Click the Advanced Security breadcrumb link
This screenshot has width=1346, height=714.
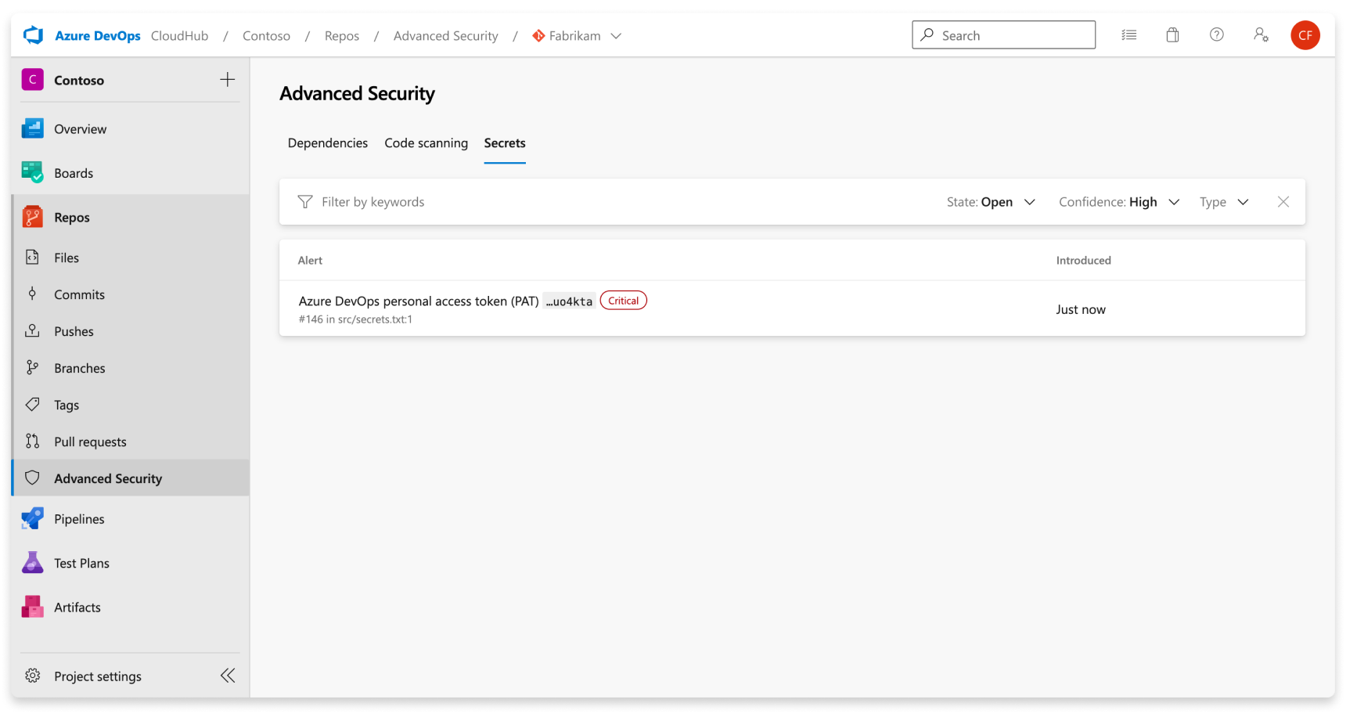[x=445, y=36]
